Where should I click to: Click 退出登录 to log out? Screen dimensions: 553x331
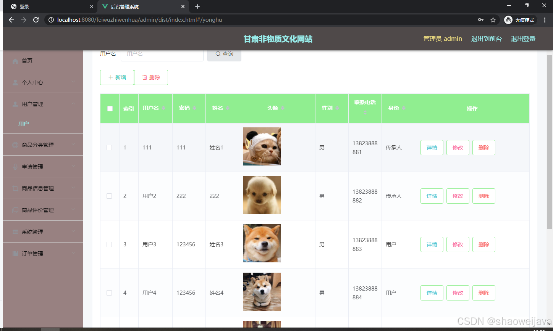(523, 39)
